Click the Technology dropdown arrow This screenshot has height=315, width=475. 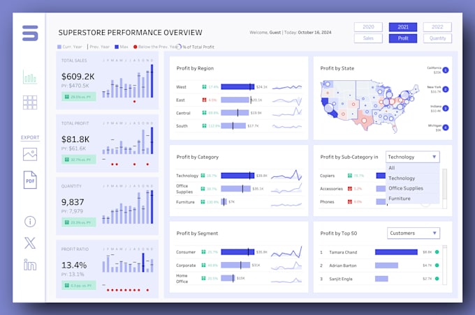pyautogui.click(x=434, y=157)
